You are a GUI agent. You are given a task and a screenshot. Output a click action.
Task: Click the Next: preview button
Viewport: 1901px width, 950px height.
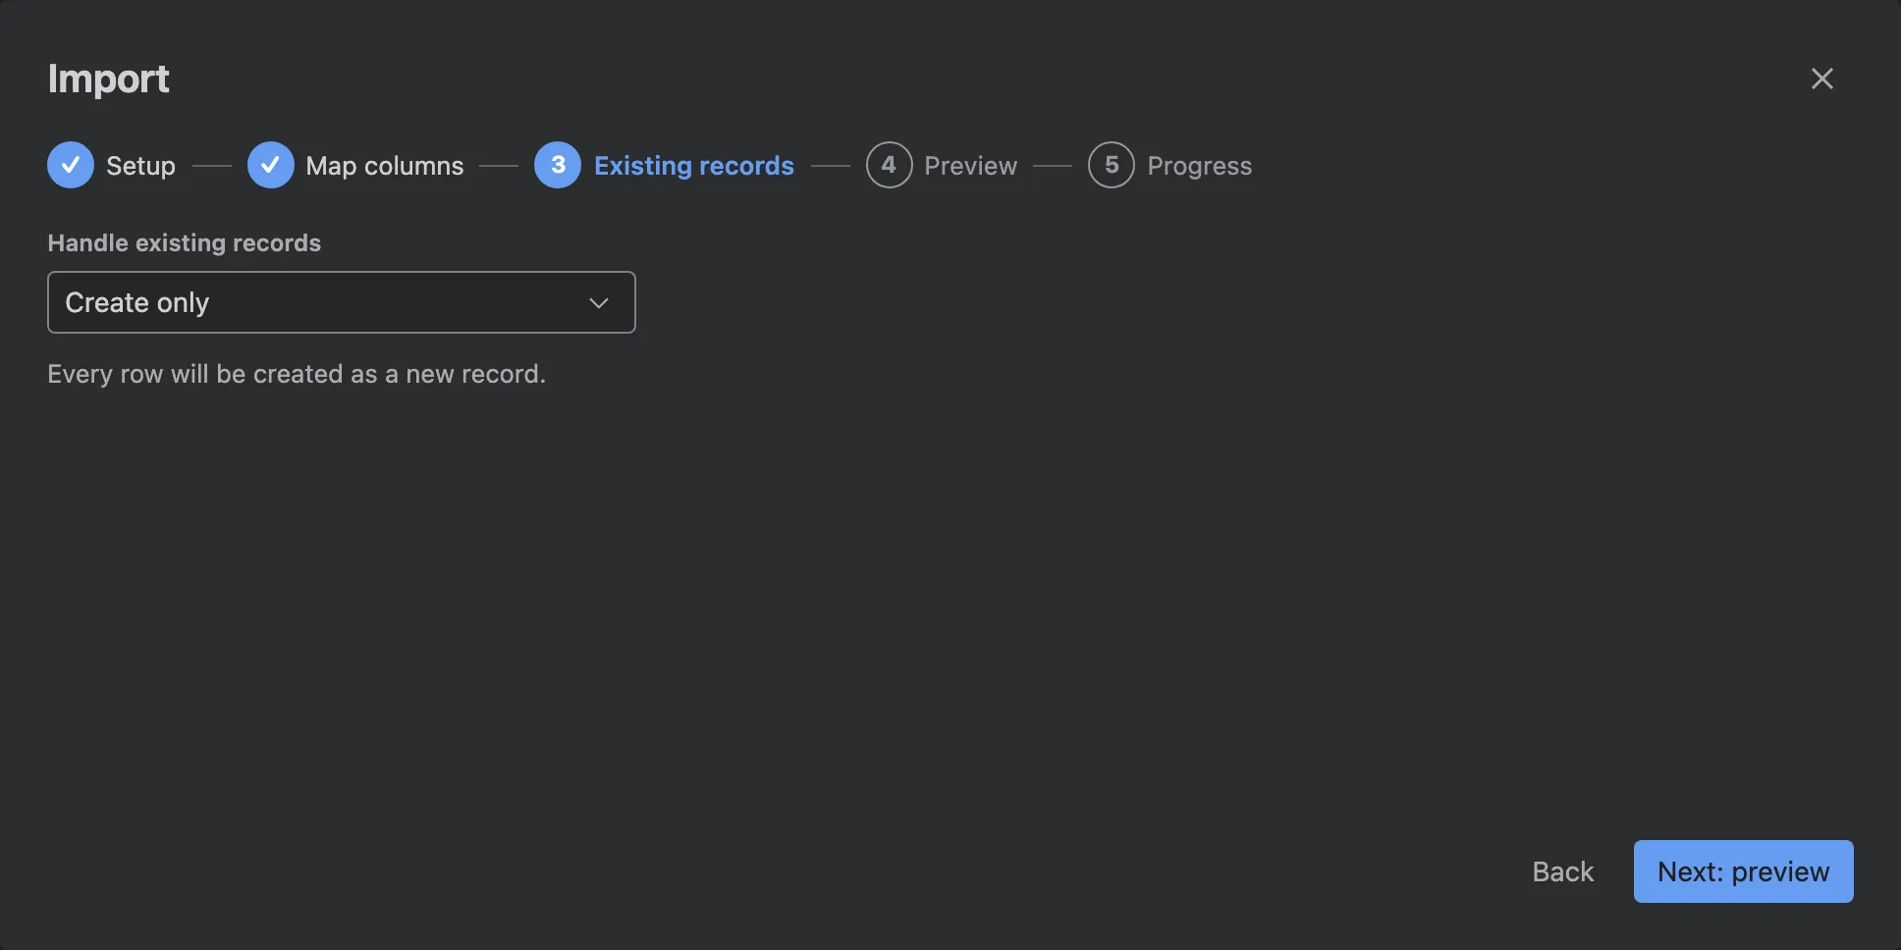tap(1744, 871)
